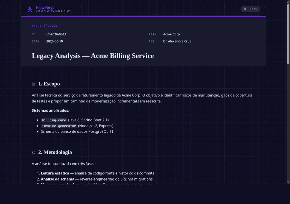Click the billing-core code tag

click(54, 120)
